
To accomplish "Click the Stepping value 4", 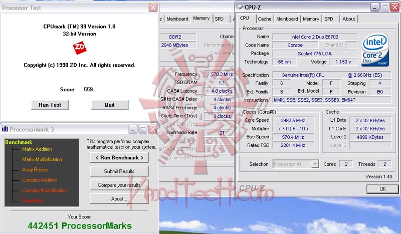I will pos(380,83).
